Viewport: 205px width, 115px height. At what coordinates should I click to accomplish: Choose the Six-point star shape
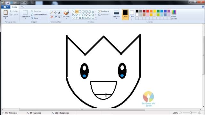[83, 18]
